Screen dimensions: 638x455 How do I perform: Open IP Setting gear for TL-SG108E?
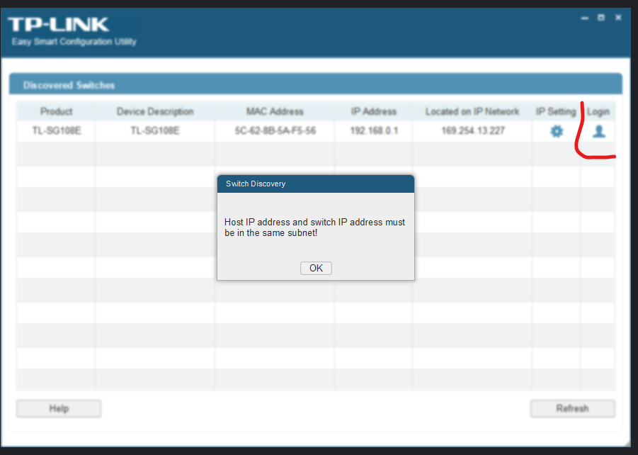point(557,131)
